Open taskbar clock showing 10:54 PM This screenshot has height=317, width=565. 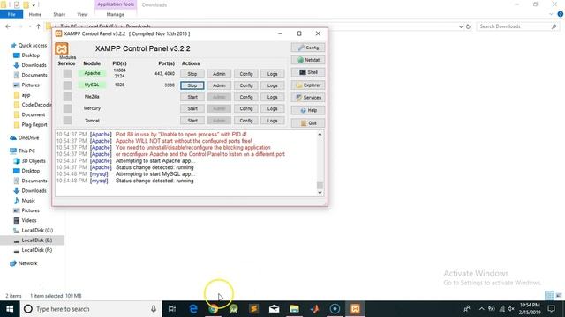(530, 309)
